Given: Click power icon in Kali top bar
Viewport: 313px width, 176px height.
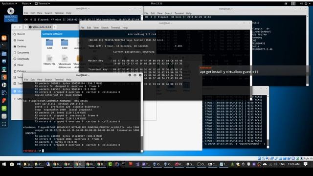Looking at the screenshot, I should (x=306, y=3).
